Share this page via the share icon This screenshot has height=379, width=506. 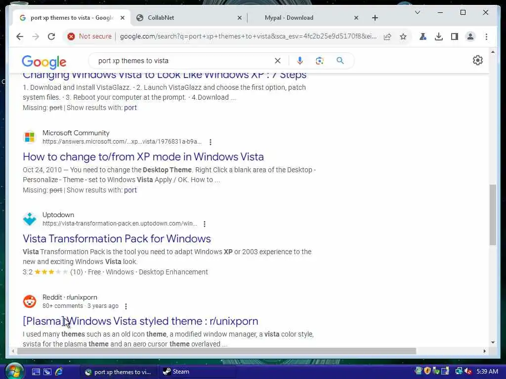(x=387, y=37)
